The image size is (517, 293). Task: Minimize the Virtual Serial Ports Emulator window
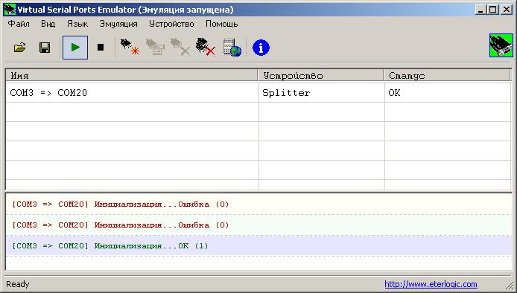pos(480,10)
